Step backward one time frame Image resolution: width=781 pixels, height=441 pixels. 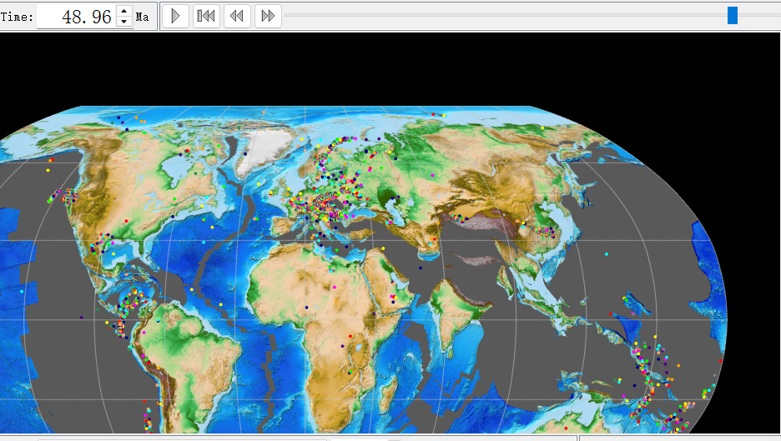pos(237,16)
